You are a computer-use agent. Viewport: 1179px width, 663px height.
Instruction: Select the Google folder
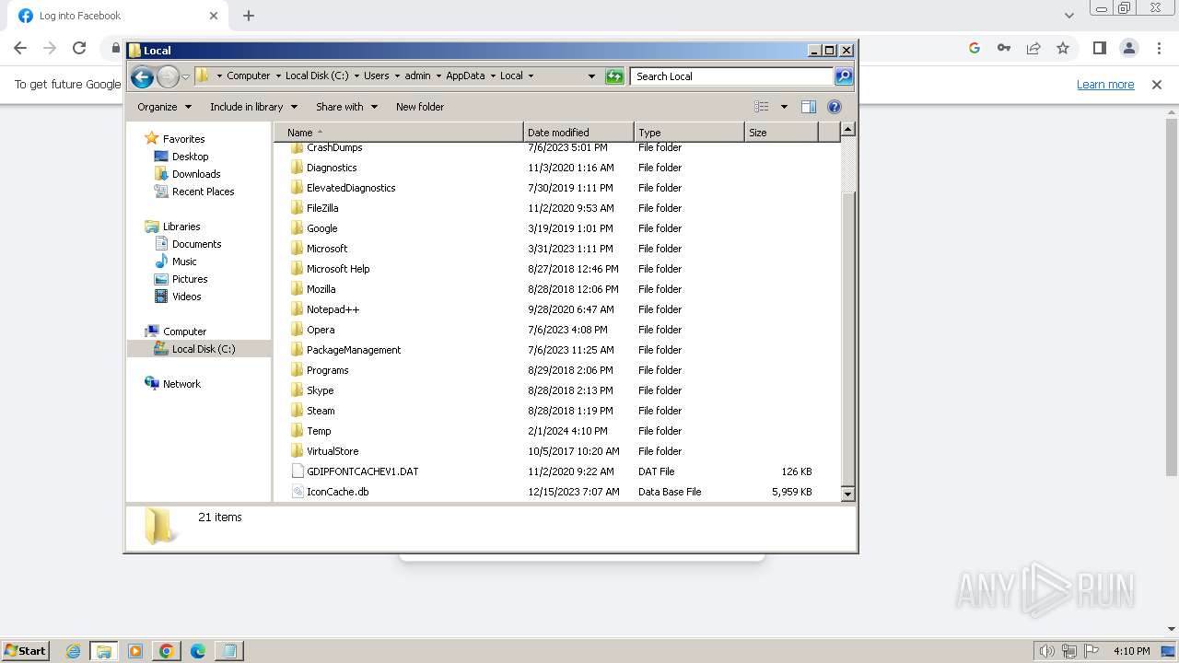[x=321, y=228]
